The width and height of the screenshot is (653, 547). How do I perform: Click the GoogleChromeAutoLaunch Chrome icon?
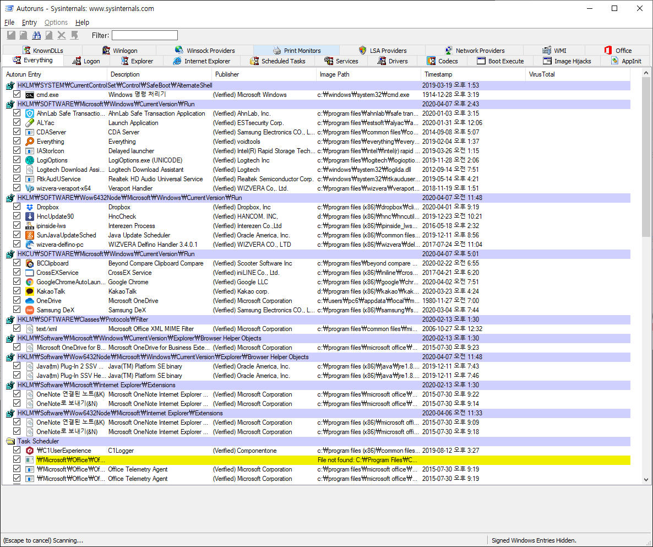(30, 282)
